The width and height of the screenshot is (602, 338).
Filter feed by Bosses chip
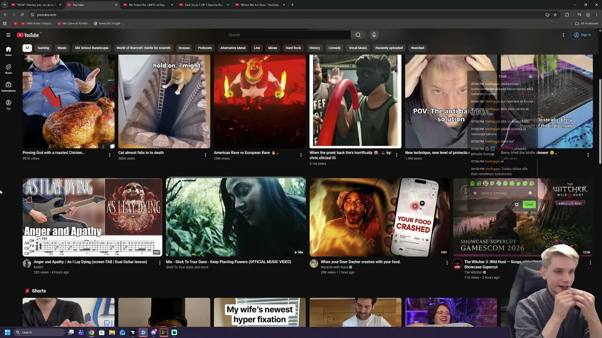coord(184,48)
